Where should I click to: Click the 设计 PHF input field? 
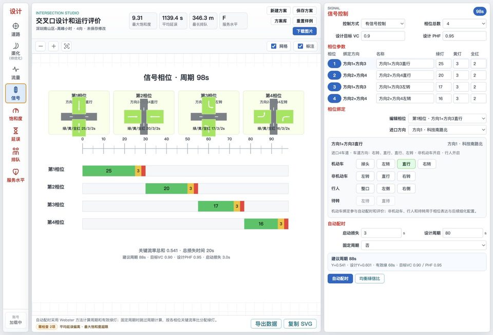point(464,36)
